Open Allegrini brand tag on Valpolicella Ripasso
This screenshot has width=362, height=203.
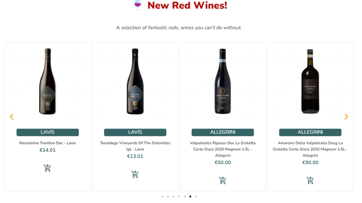[x=222, y=132]
